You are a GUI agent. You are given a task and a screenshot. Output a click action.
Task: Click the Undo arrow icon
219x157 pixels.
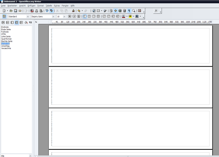click(79, 11)
